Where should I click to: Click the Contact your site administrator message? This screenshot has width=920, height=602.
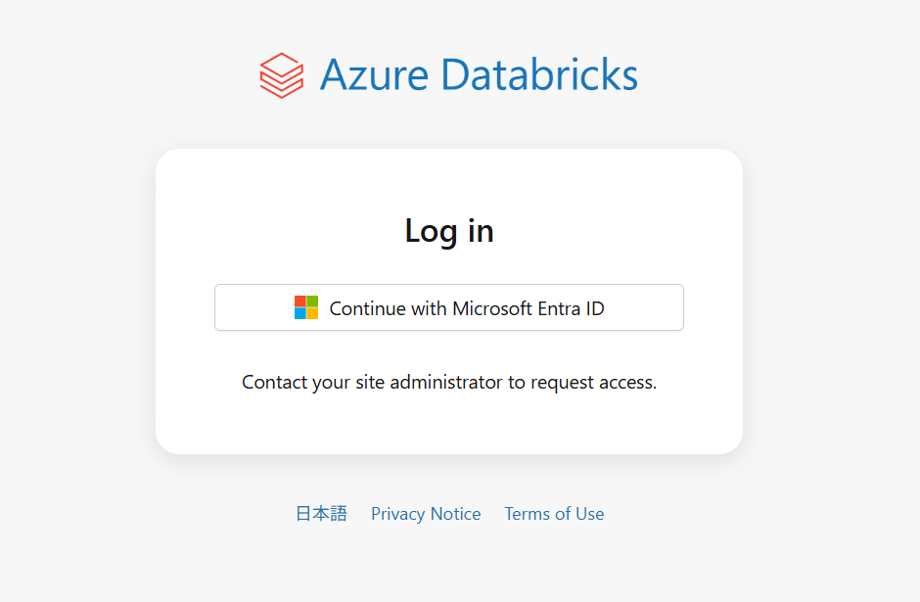(x=449, y=382)
